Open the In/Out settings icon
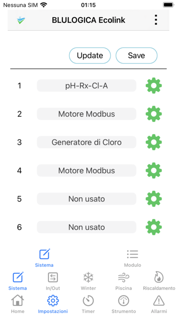Image resolution: width=177 pixels, height=315 pixels. [x=53, y=281]
